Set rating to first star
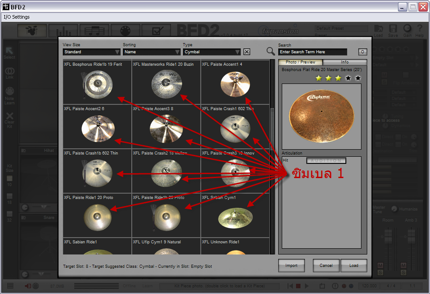The height and width of the screenshot is (294, 430). [x=319, y=79]
